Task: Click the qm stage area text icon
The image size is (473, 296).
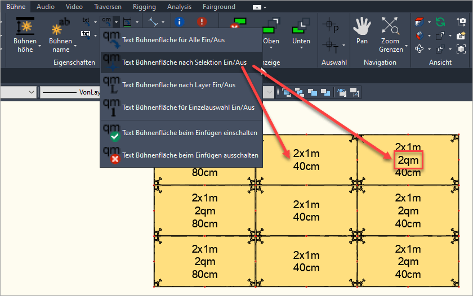Action: point(107,21)
